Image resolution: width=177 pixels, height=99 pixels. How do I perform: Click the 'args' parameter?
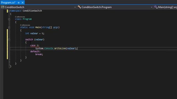pos(56,28)
